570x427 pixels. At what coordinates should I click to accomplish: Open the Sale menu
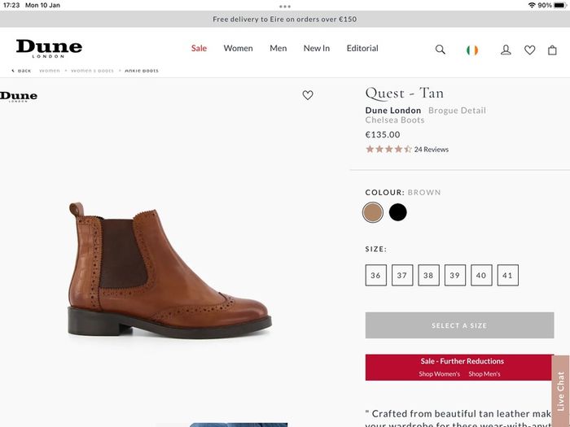pos(199,48)
